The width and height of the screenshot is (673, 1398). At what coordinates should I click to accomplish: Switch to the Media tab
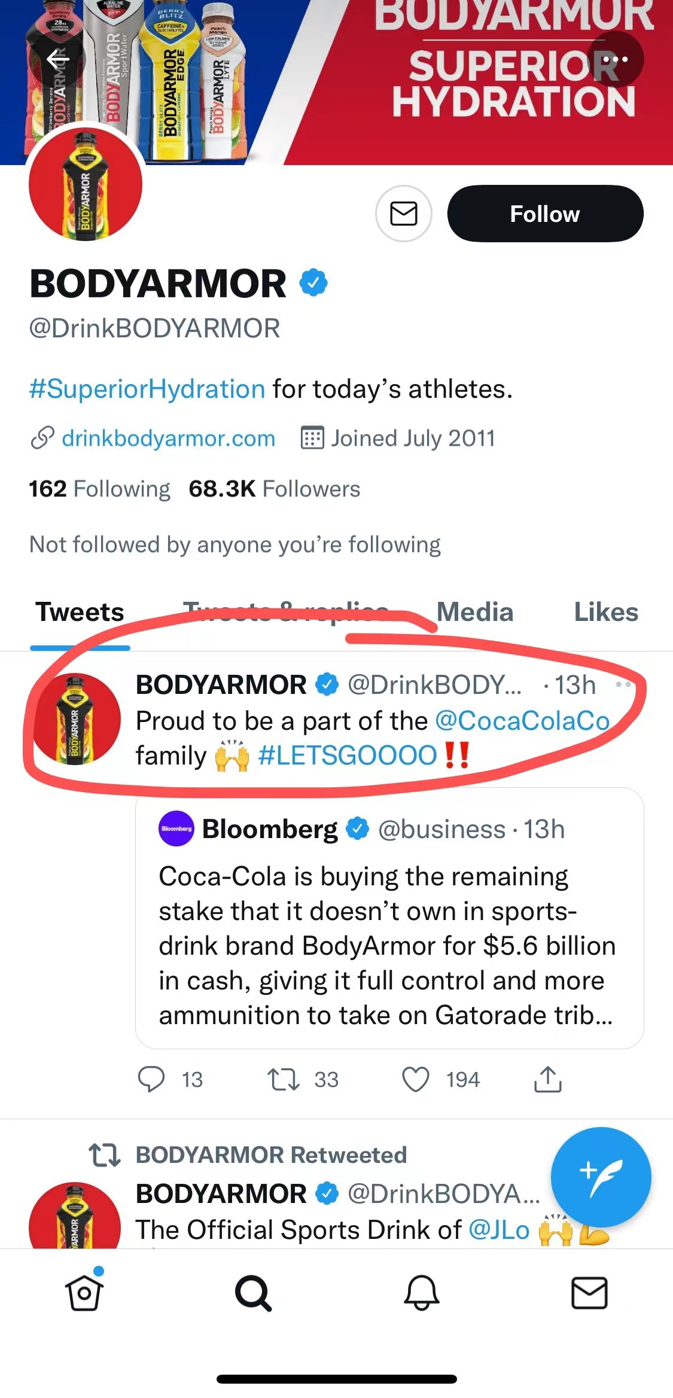(474, 612)
